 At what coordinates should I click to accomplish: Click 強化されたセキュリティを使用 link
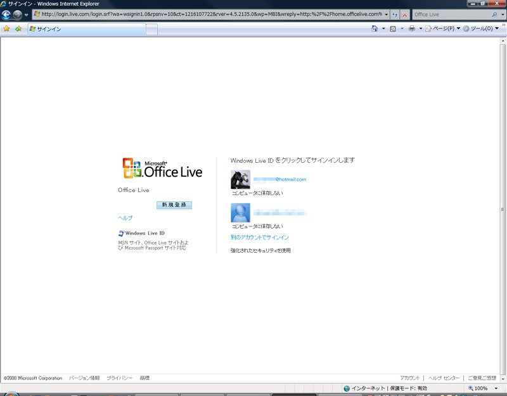pos(260,250)
